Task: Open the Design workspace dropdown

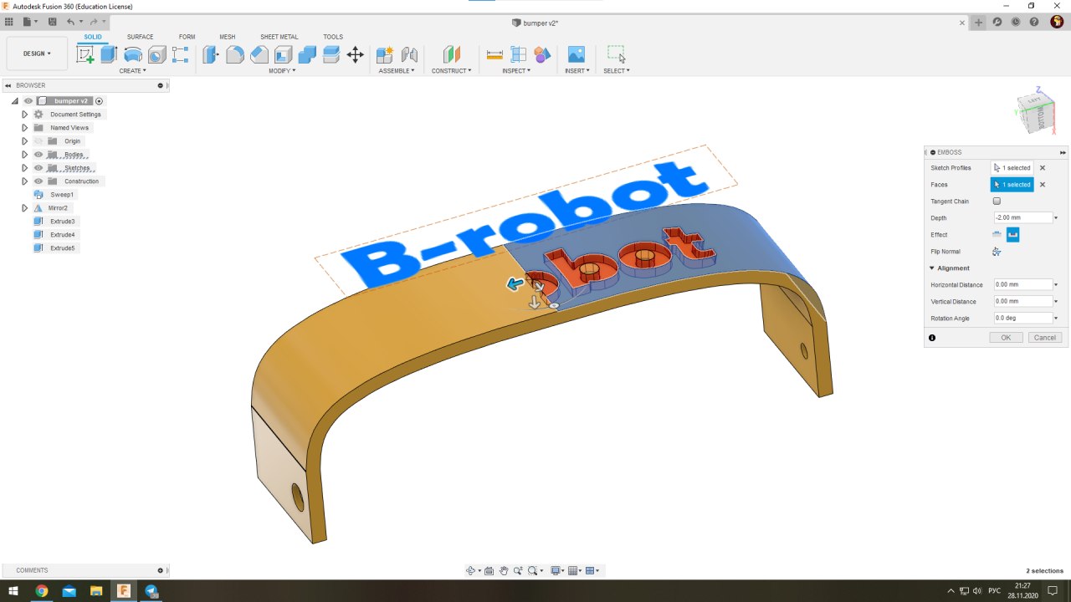Action: 37,54
